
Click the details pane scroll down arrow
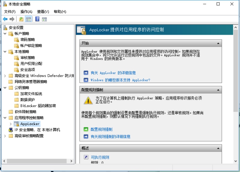pos(235,161)
